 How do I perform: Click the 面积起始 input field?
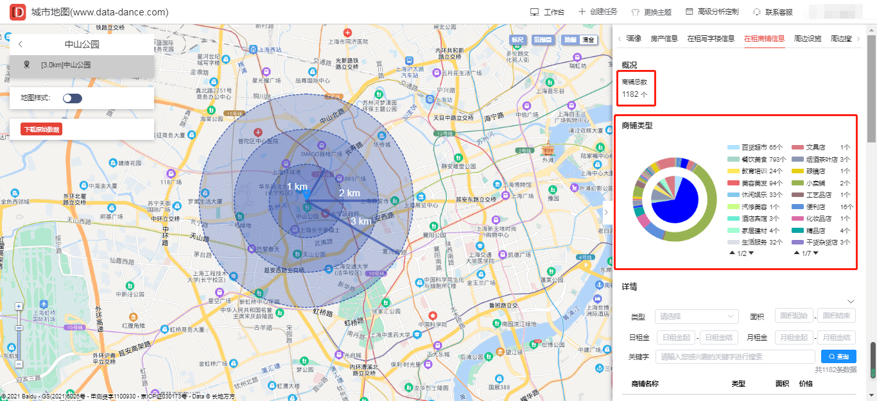pos(794,316)
